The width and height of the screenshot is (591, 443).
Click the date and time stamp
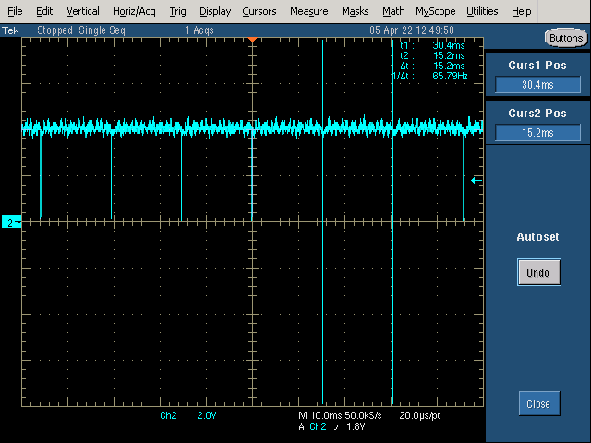click(412, 30)
